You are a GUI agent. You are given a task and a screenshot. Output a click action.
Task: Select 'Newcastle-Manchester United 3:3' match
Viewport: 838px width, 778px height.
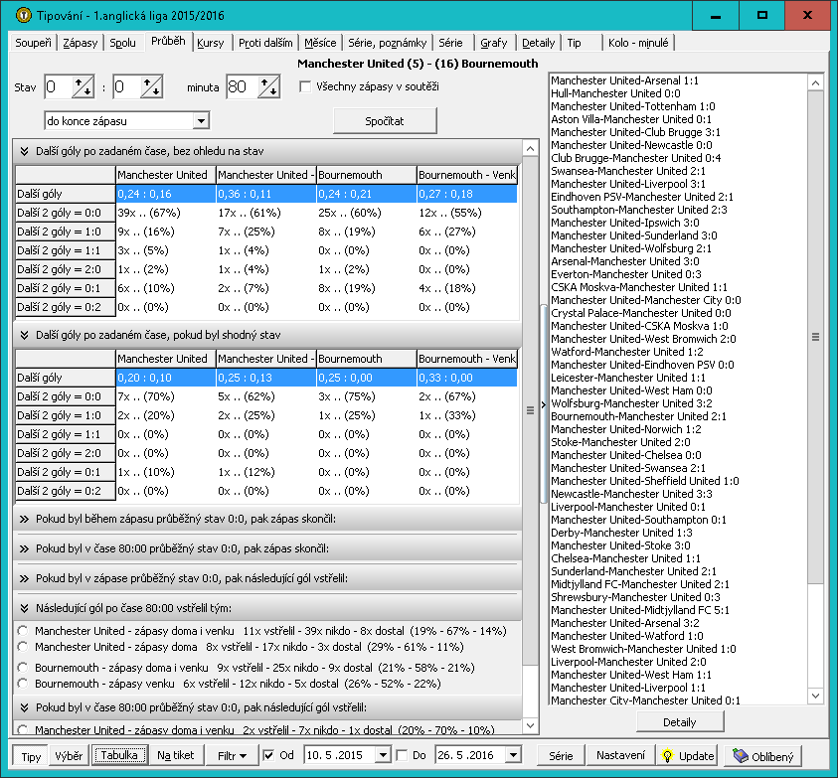point(631,494)
